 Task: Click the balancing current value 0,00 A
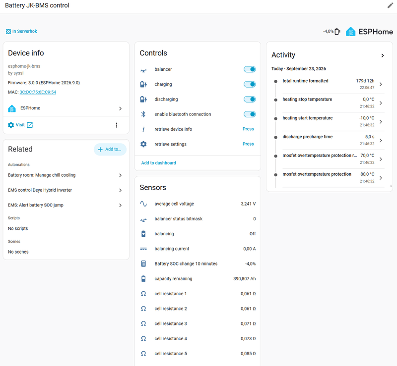(x=250, y=249)
